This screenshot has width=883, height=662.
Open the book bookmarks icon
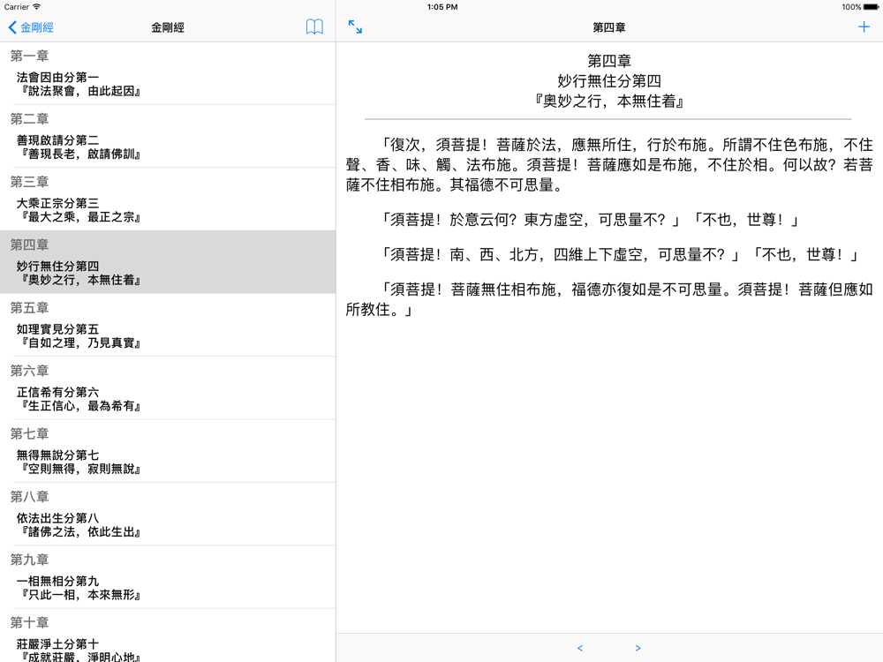click(x=314, y=27)
